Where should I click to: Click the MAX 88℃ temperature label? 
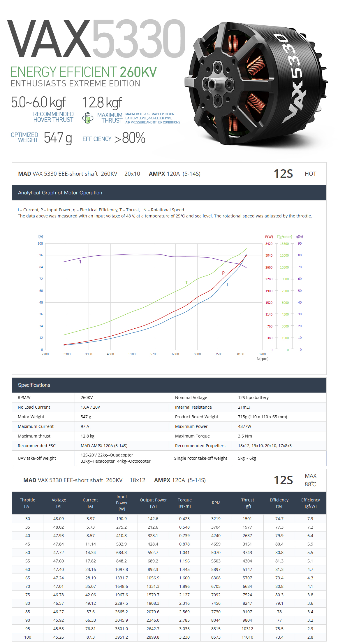click(x=311, y=480)
